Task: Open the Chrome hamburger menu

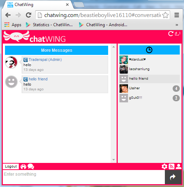Action: (x=177, y=15)
